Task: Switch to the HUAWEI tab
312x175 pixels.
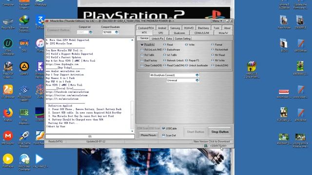Action: [189, 28]
